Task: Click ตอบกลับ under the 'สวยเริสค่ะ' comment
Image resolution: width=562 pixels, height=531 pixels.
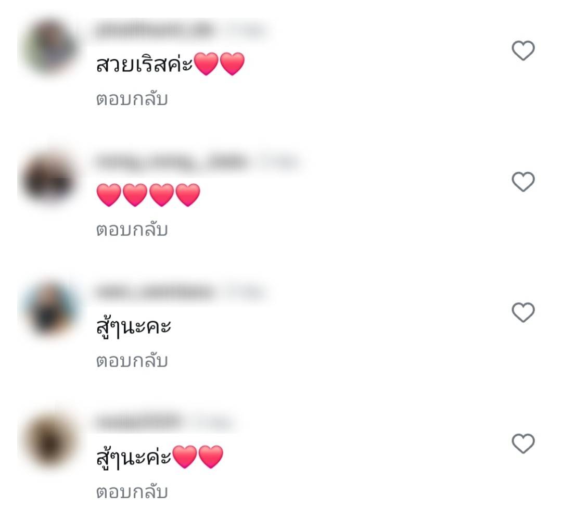Action: pyautogui.click(x=132, y=99)
